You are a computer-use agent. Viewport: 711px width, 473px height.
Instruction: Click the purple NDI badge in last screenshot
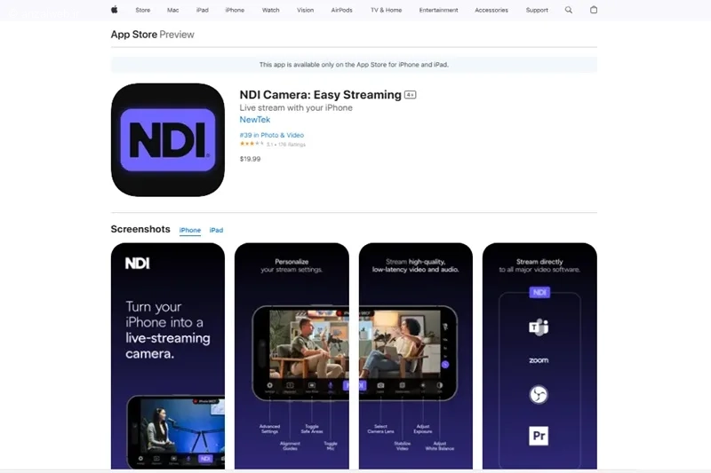click(539, 292)
